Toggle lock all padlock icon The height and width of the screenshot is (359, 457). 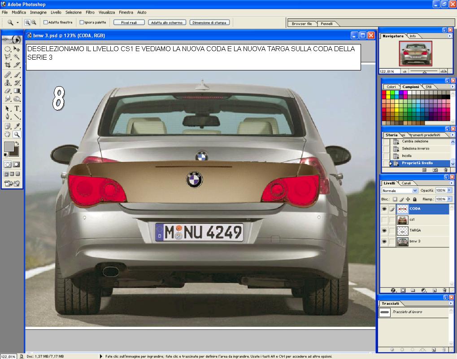tap(415, 199)
